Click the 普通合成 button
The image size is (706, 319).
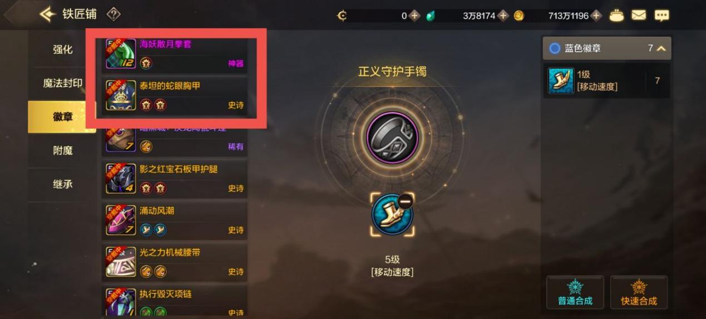pos(575,292)
